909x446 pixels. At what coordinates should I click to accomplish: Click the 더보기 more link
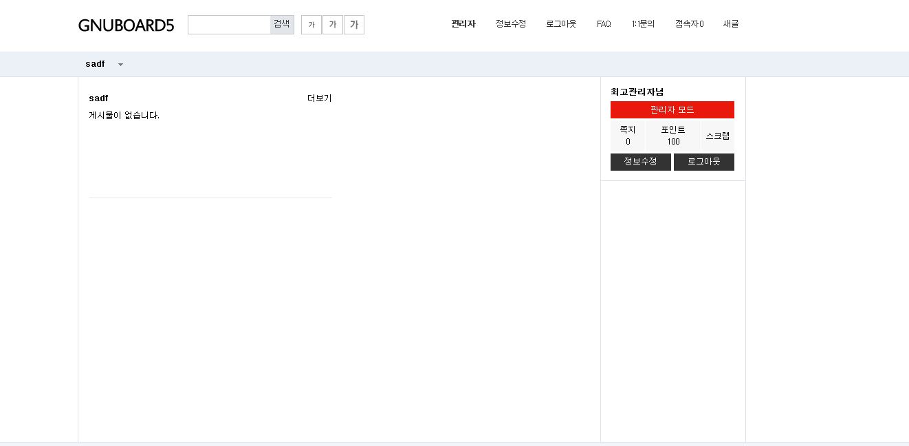[x=319, y=98]
